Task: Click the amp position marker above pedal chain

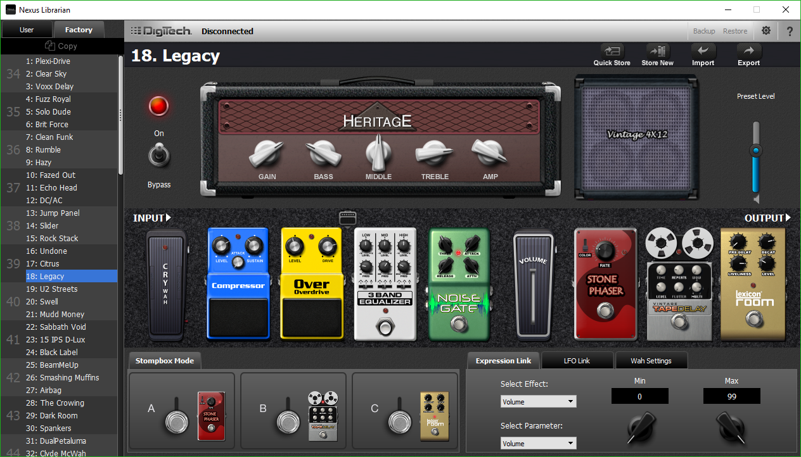Action: click(x=348, y=218)
